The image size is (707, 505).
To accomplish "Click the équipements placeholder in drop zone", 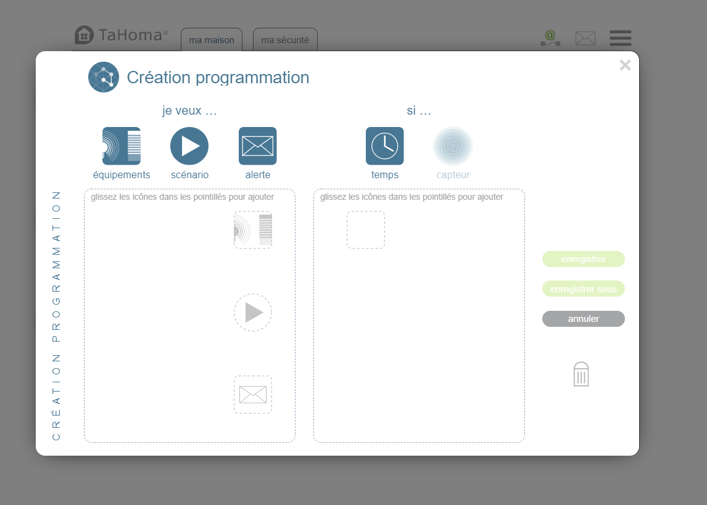I will pyautogui.click(x=253, y=230).
